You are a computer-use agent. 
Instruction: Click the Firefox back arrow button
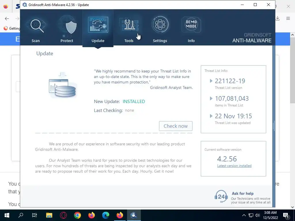[x=7, y=18]
